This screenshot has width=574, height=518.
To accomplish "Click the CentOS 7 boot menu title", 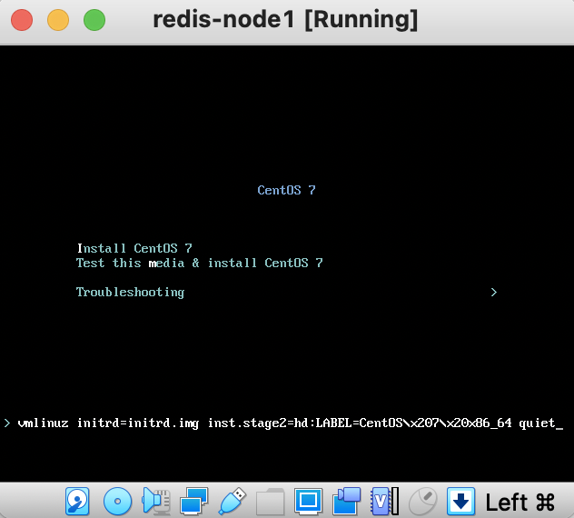I will pos(286,190).
